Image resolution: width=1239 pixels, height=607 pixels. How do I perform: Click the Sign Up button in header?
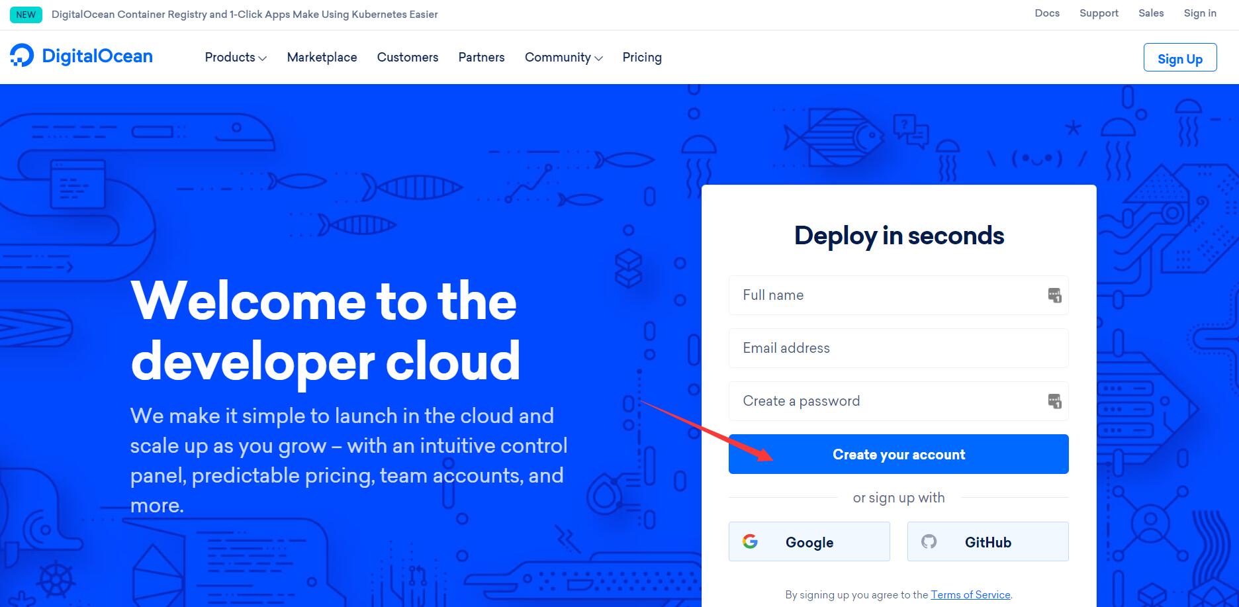[1179, 58]
